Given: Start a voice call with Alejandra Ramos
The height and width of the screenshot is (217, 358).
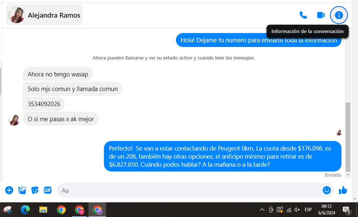Looking at the screenshot, I should point(303,15).
